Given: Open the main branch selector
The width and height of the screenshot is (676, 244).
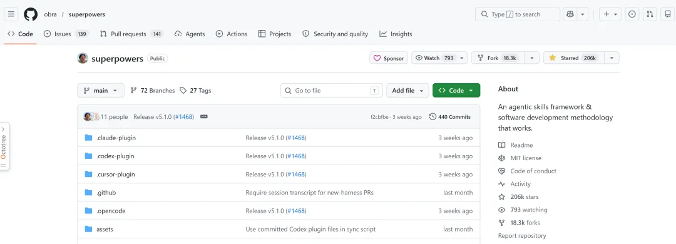Looking at the screenshot, I should 101,91.
